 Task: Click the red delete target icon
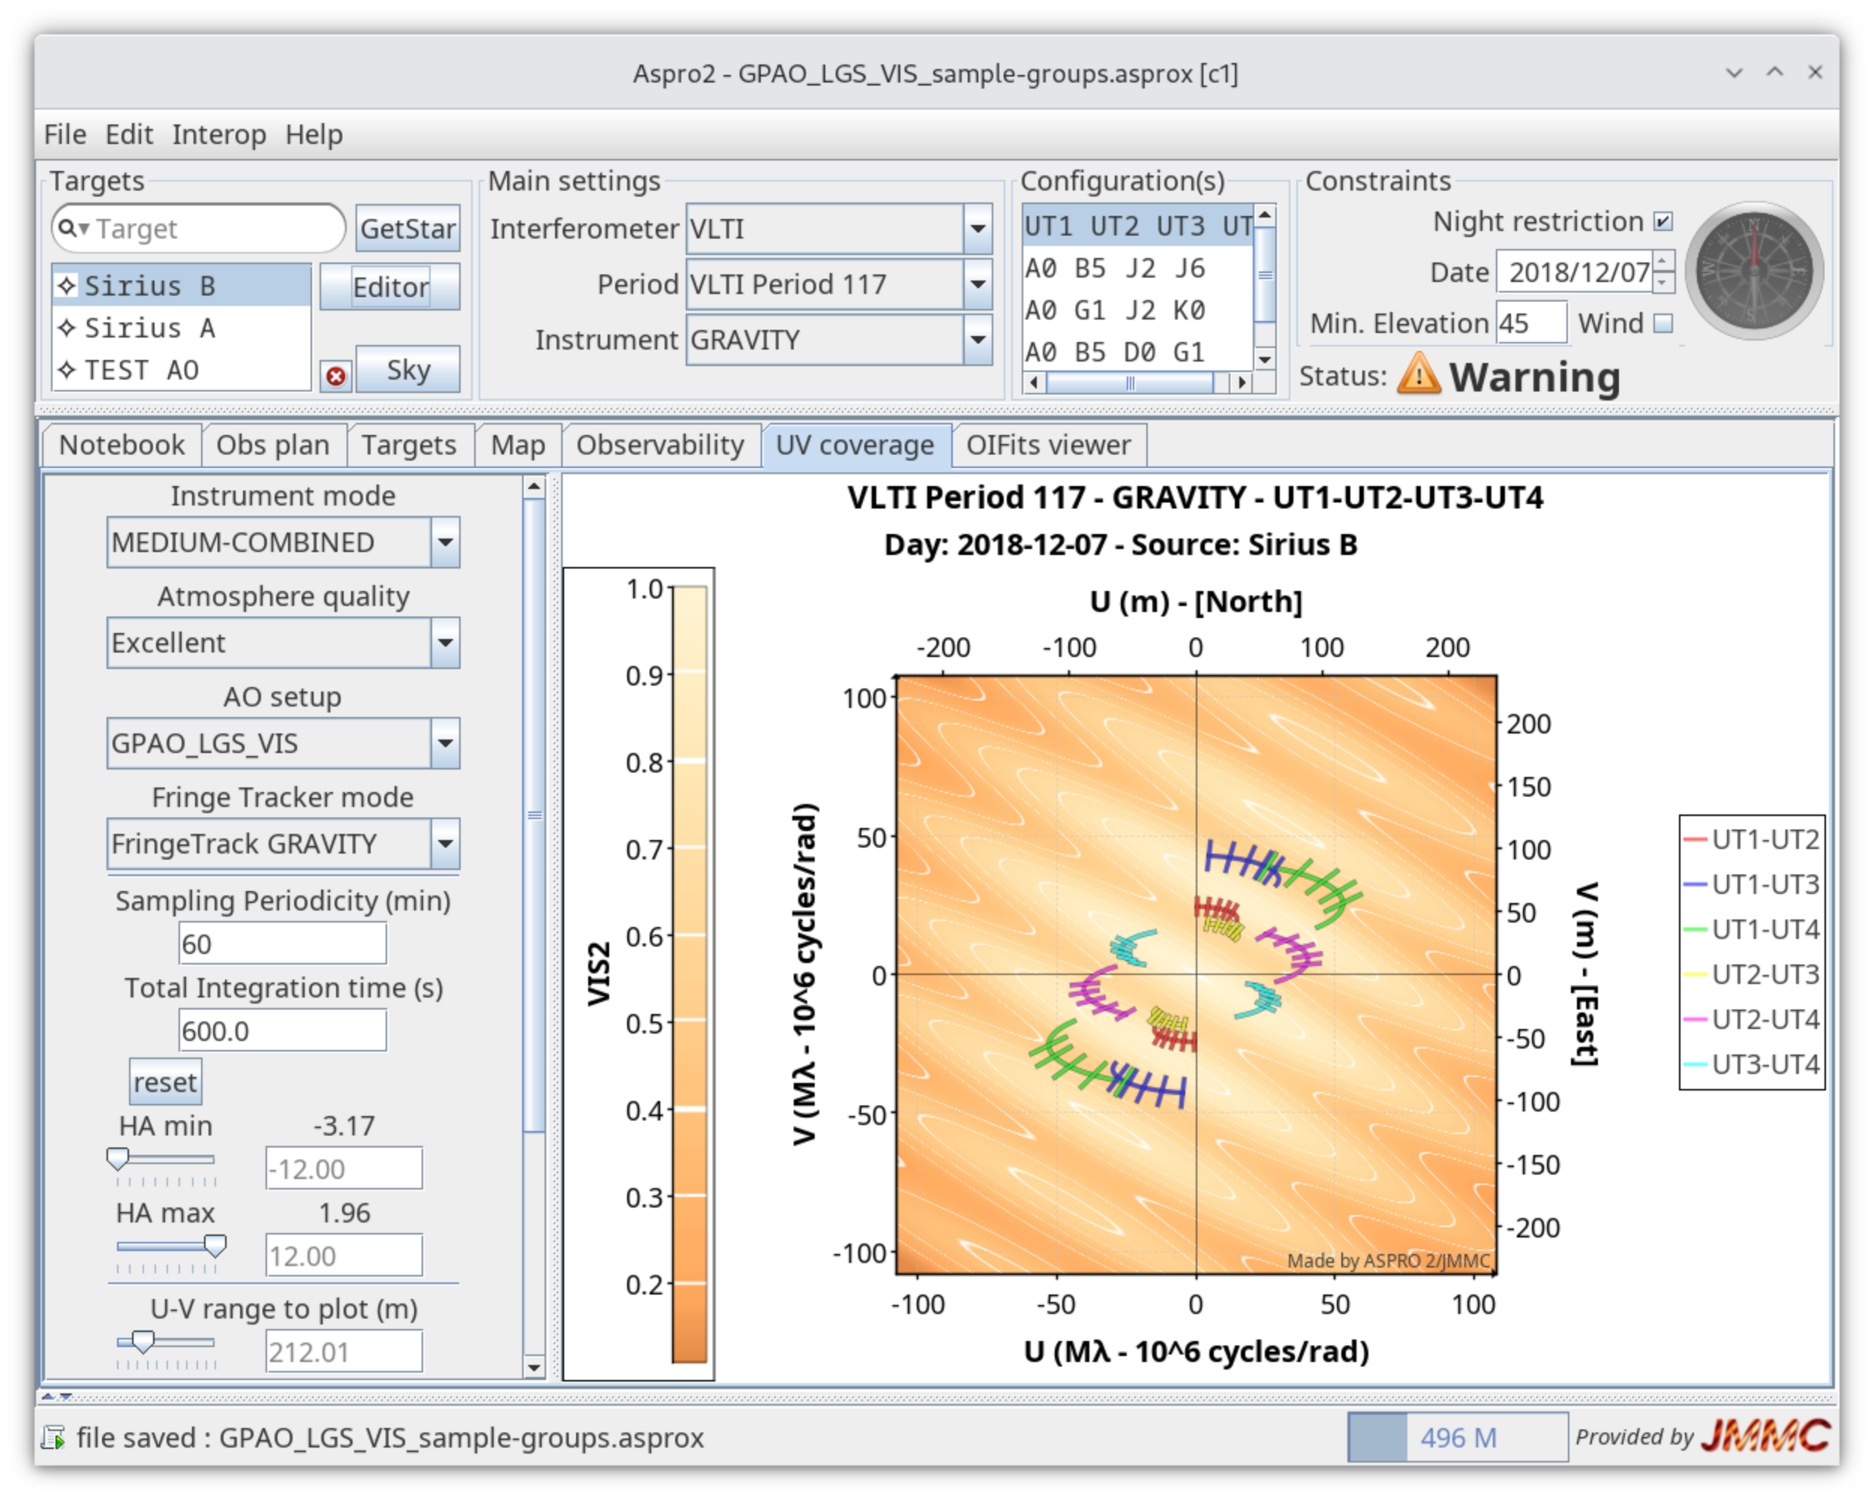click(335, 376)
